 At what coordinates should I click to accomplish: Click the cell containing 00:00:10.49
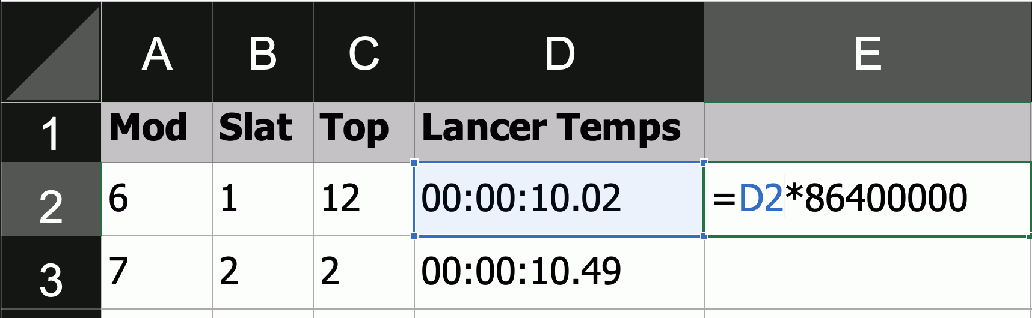click(559, 272)
